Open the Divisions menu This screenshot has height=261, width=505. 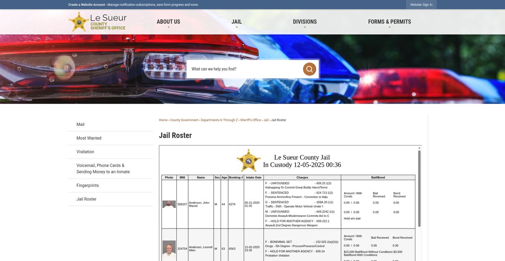coord(305,22)
